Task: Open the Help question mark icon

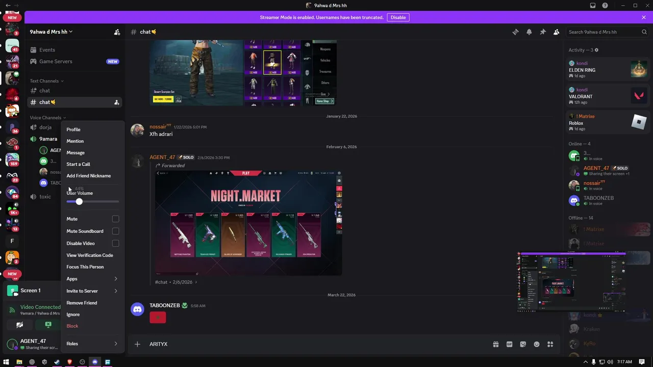Action: pos(605,5)
